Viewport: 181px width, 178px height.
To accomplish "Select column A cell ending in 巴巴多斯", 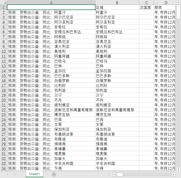I will pyautogui.click(x=51, y=76).
